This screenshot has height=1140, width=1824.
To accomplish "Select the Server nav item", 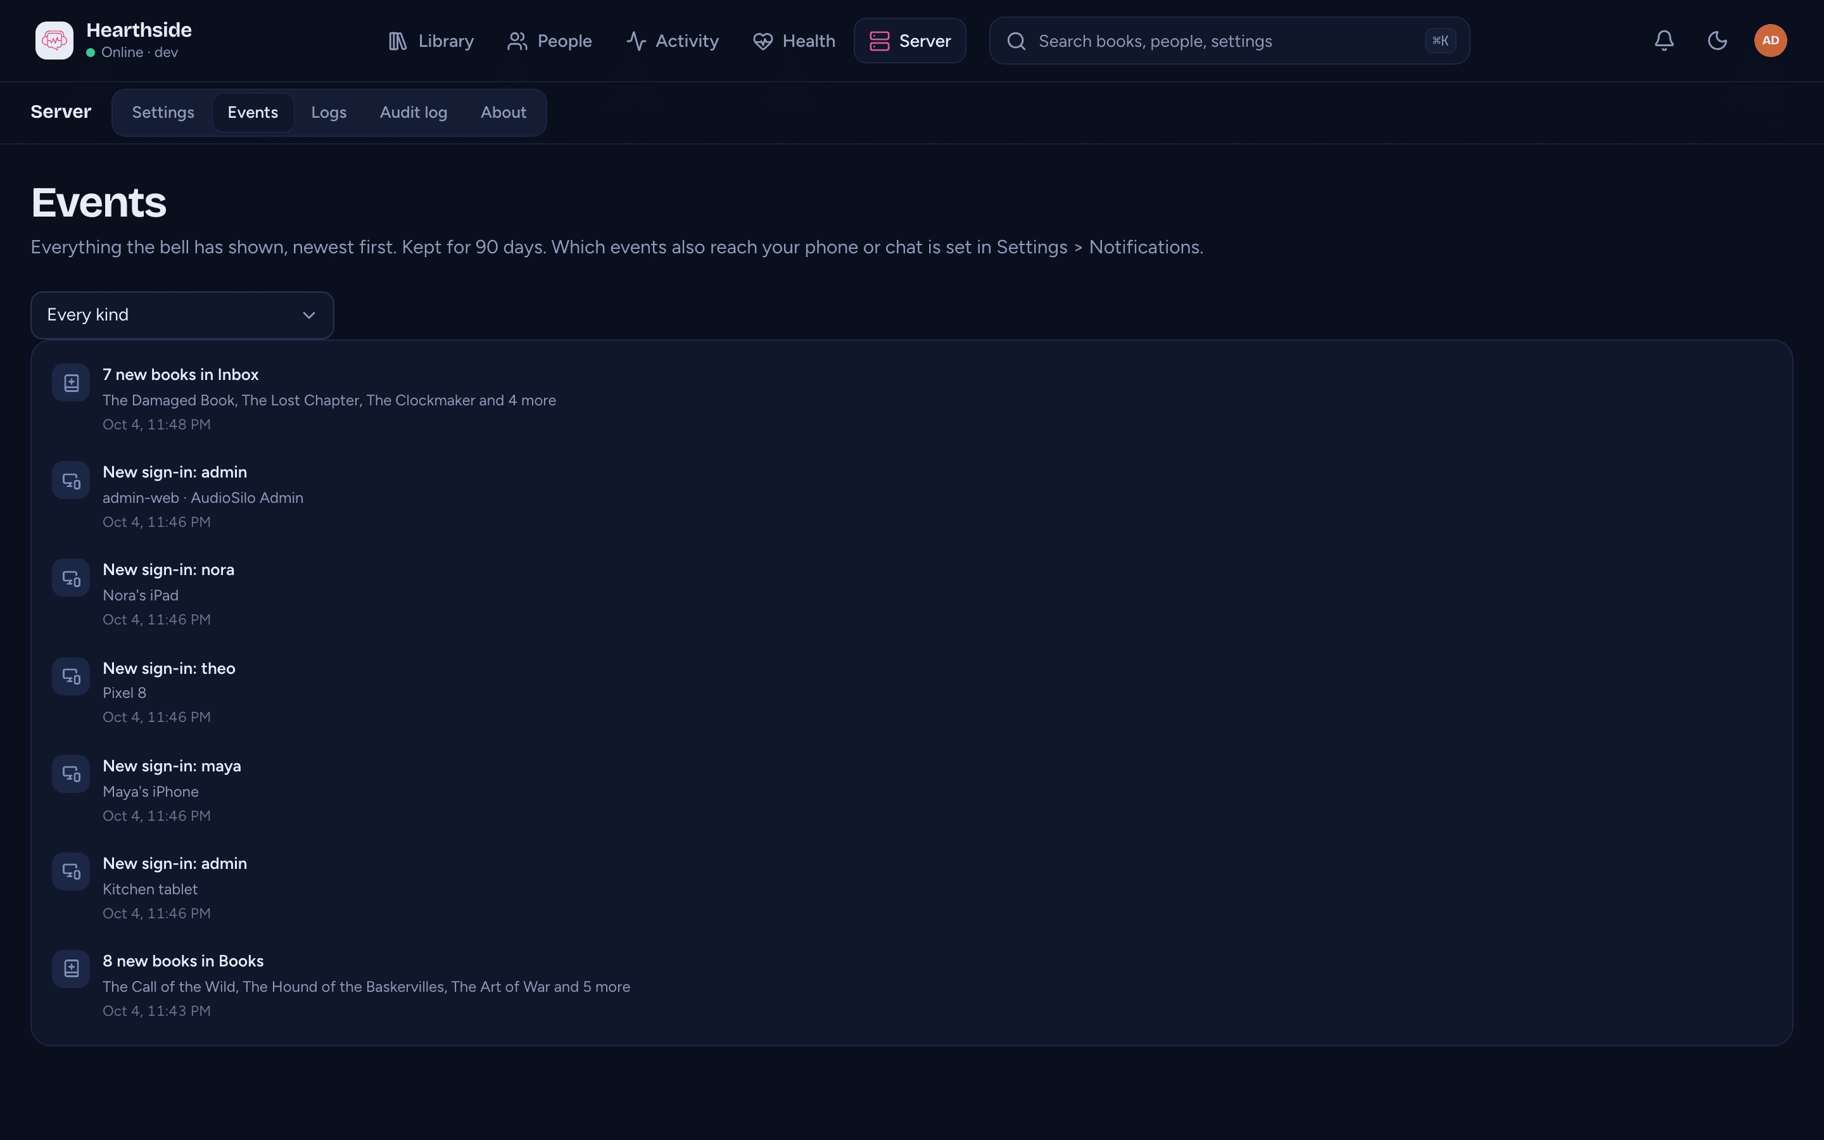I will click(909, 41).
